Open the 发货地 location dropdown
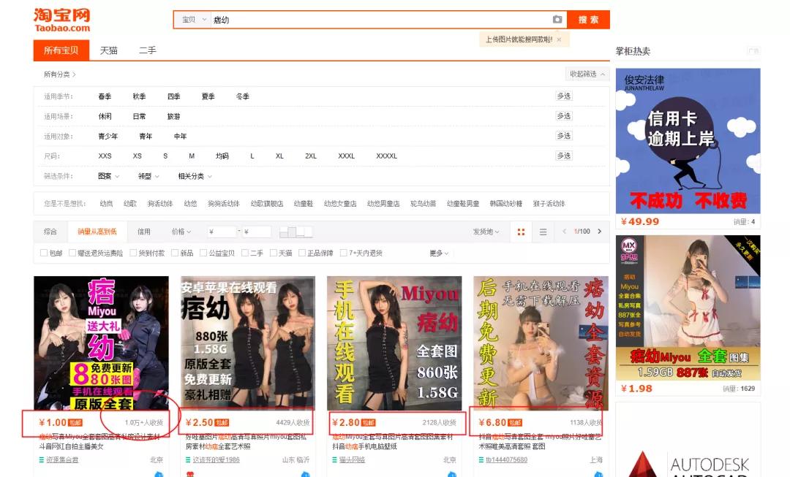Image resolution: width=790 pixels, height=477 pixels. 486,232
